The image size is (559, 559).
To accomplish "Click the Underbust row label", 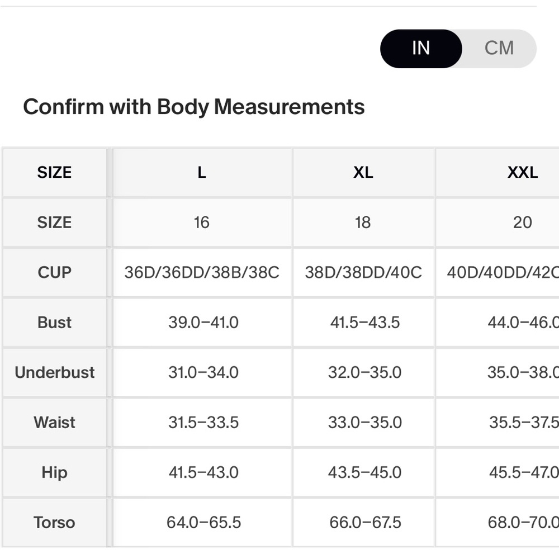I will pos(55,372).
